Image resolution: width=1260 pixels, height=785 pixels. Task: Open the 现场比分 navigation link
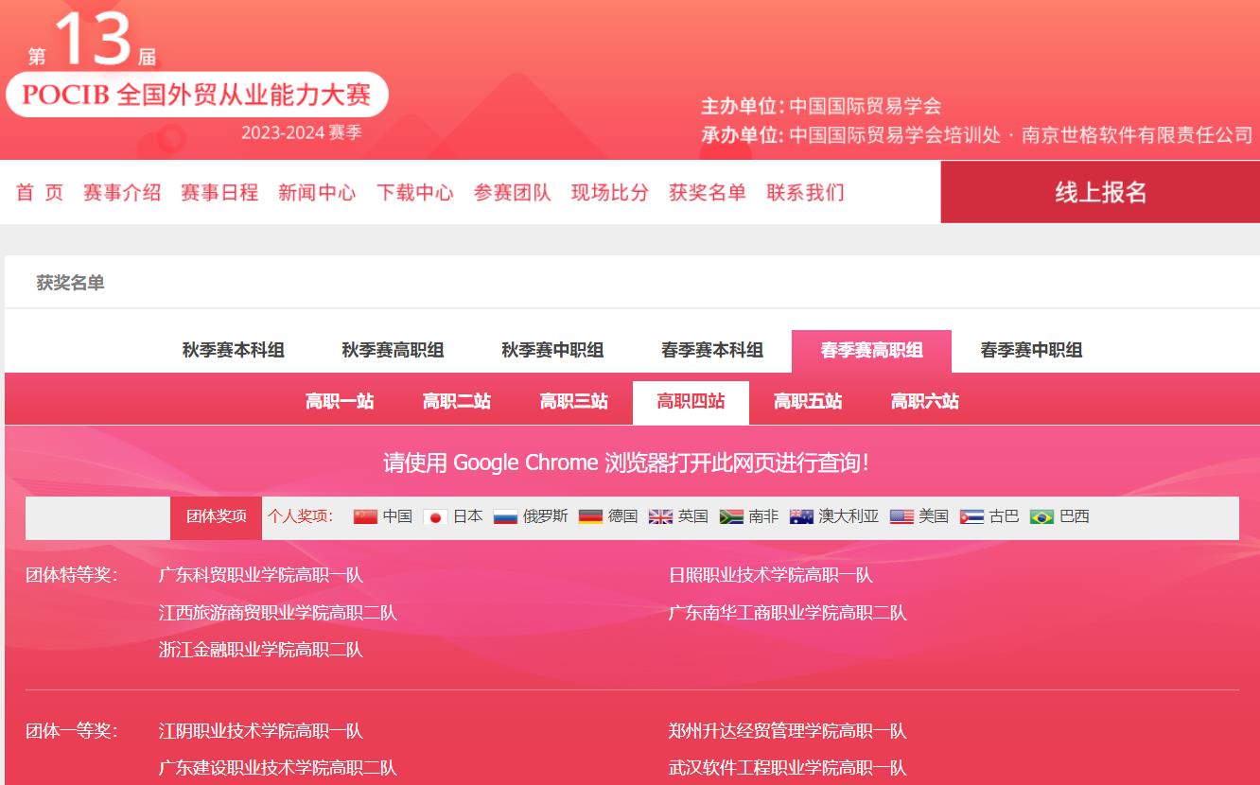click(609, 193)
